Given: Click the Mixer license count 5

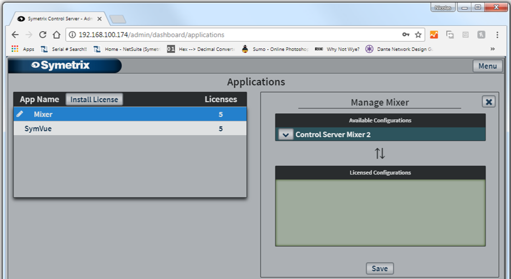Looking at the screenshot, I should click(x=221, y=114).
